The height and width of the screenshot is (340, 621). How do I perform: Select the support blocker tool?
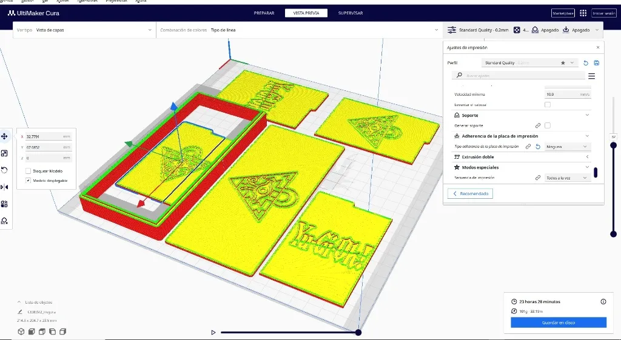pos(4,221)
